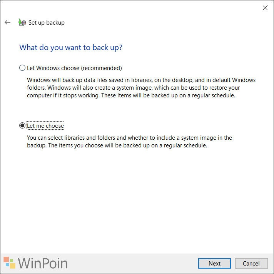Click the focused 'Let me choose' label text
The height and width of the screenshot is (274, 274).
point(45,125)
